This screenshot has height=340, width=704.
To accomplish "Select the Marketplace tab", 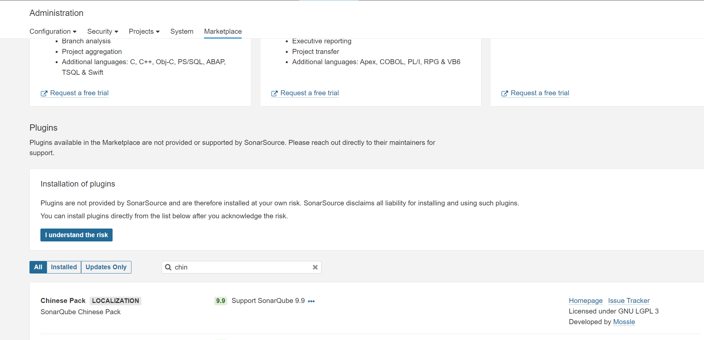I will 223,31.
